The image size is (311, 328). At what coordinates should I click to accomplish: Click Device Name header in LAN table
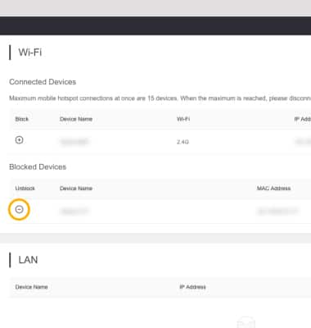tap(32, 287)
